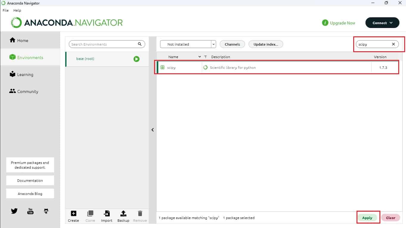Open the Connect dropdown
The width and height of the screenshot is (406, 228).
tap(382, 23)
